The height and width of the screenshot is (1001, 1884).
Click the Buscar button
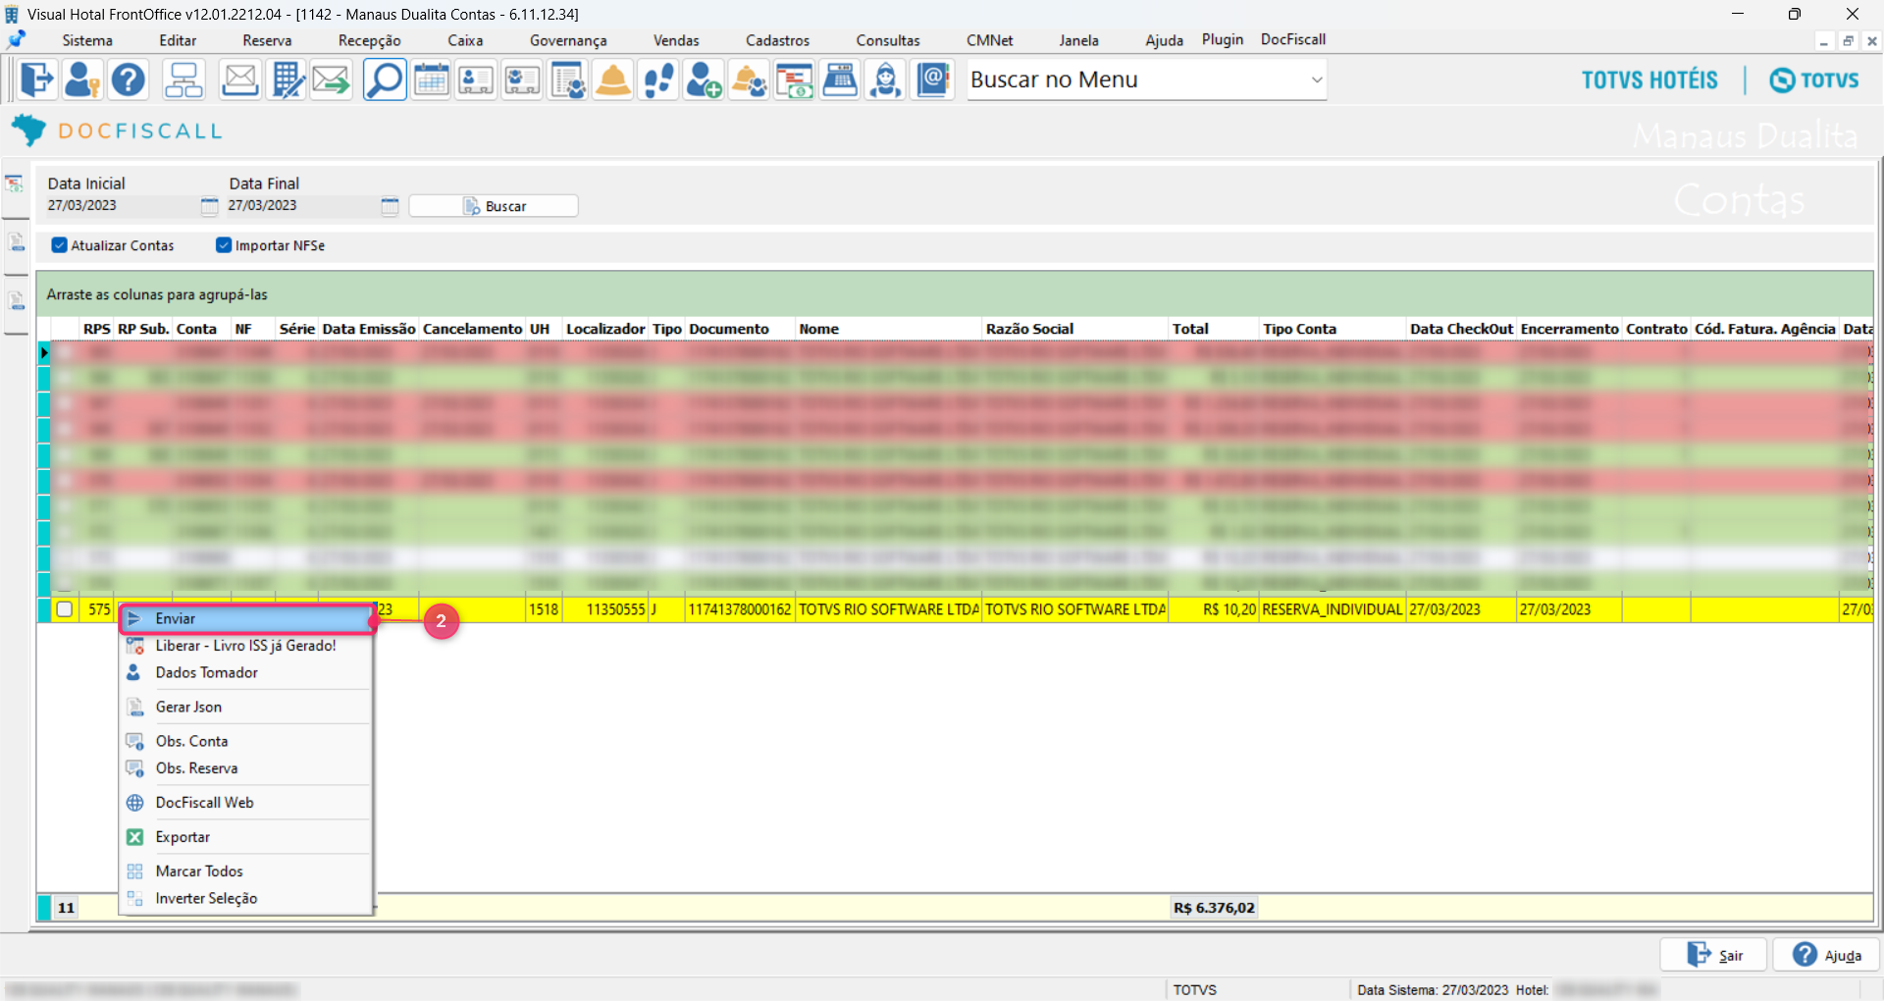coord(494,206)
